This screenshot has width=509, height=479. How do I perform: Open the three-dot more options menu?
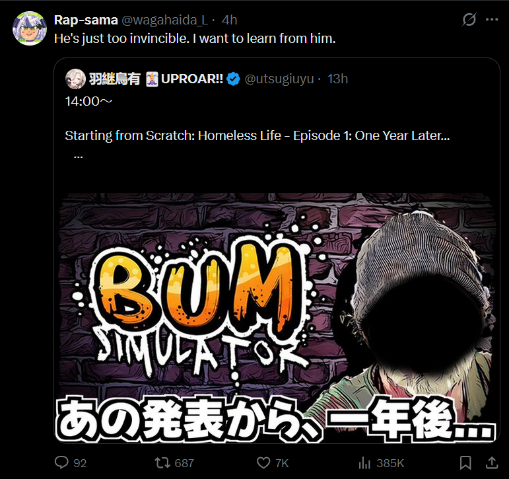(x=492, y=20)
